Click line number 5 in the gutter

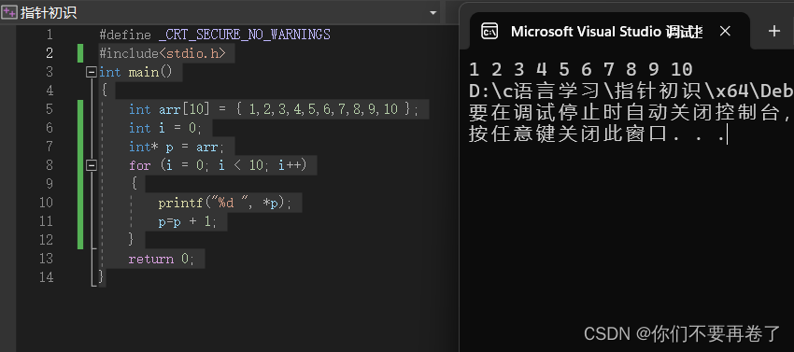point(50,109)
